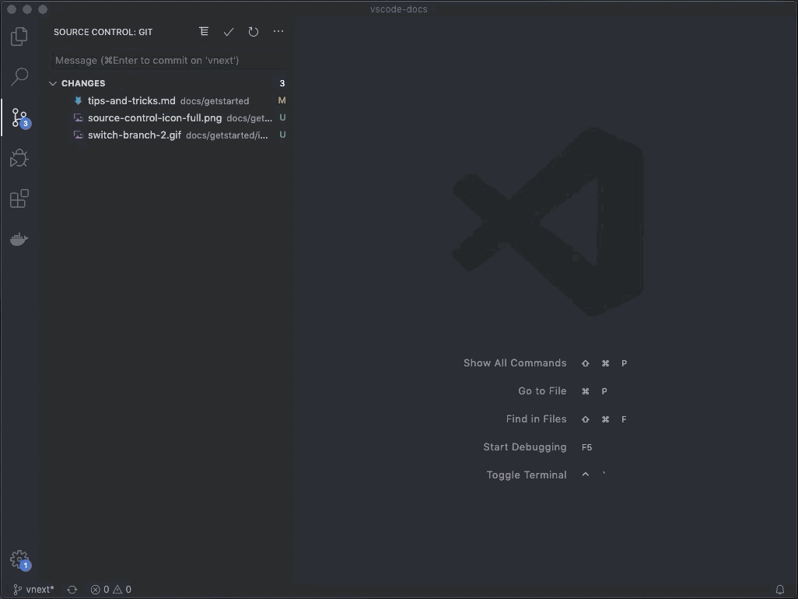
Task: Open the Docker view in activity bar
Action: [19, 239]
